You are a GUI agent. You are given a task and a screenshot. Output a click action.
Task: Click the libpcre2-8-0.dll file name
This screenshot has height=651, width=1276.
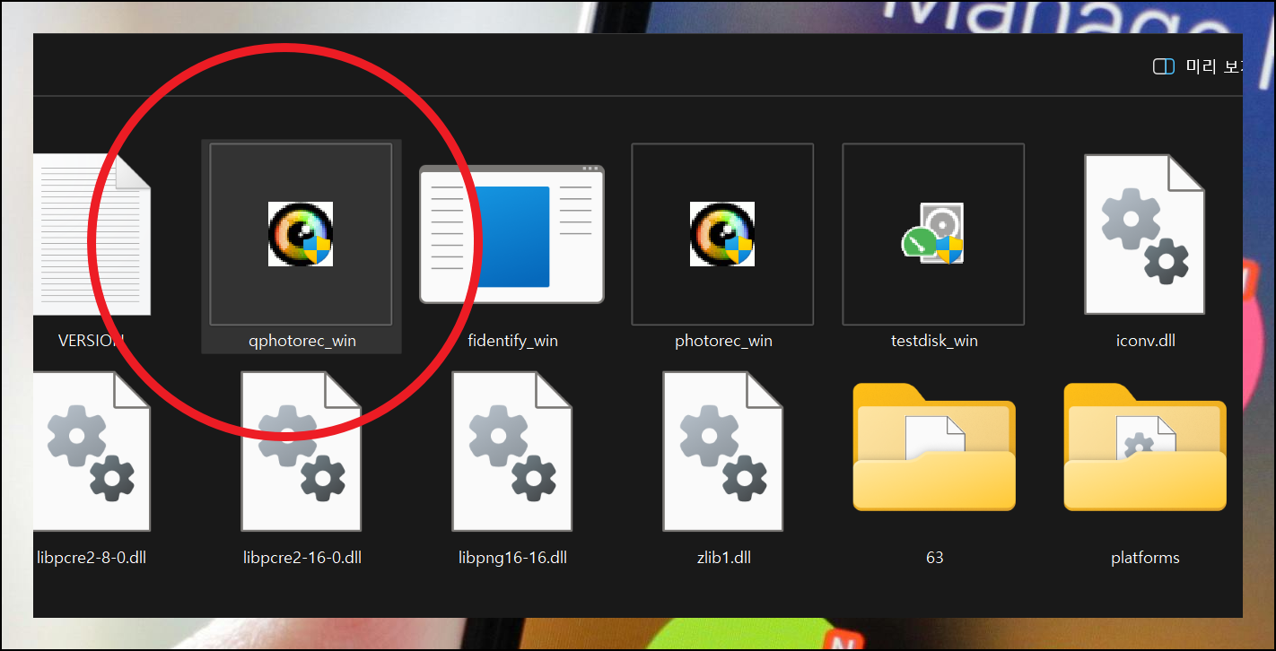coord(92,558)
